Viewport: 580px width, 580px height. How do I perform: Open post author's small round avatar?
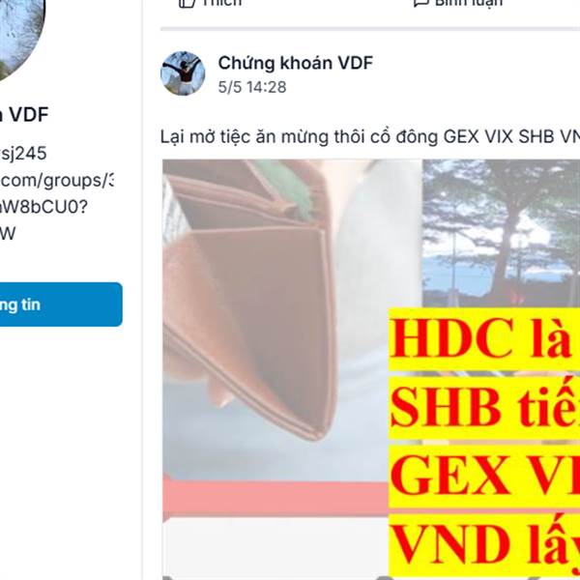pyautogui.click(x=183, y=73)
